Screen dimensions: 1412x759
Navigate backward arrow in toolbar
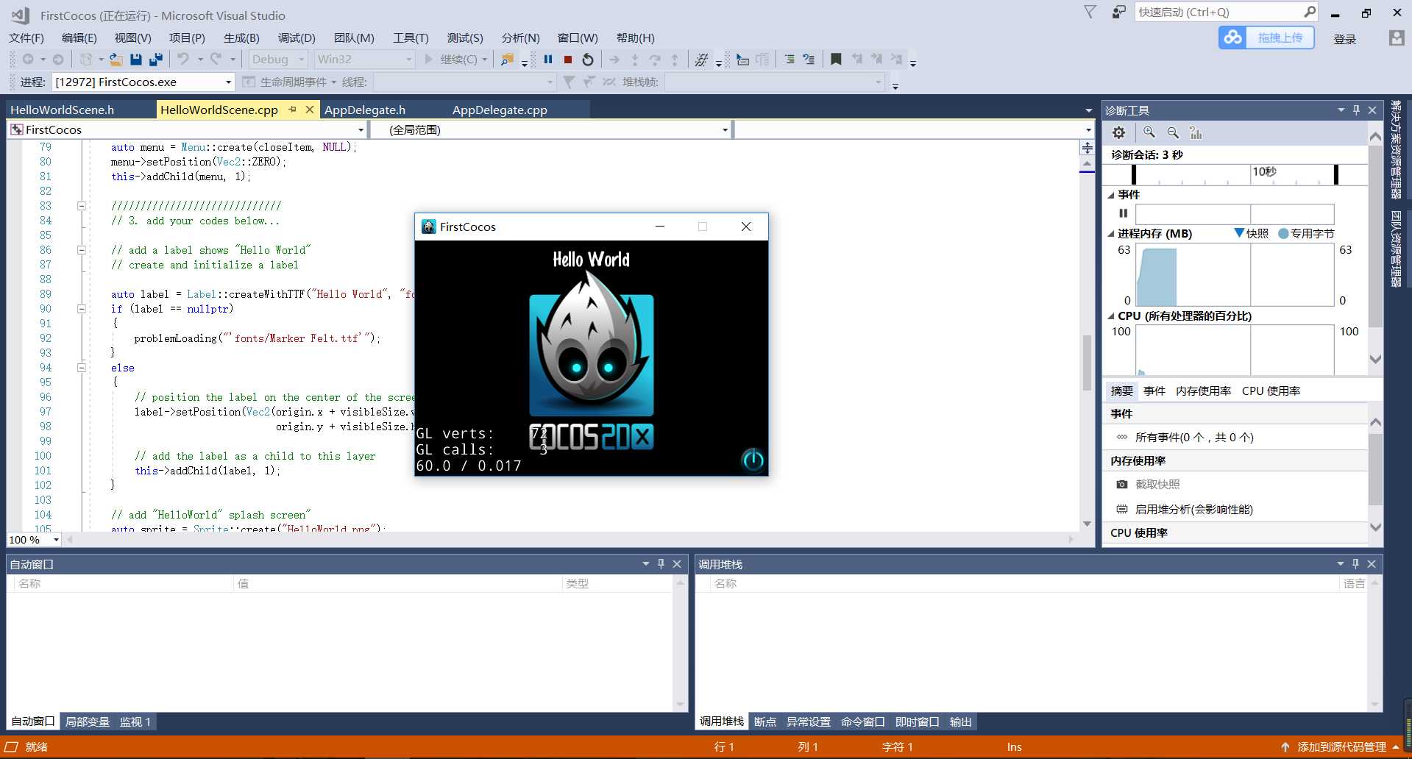pyautogui.click(x=28, y=60)
